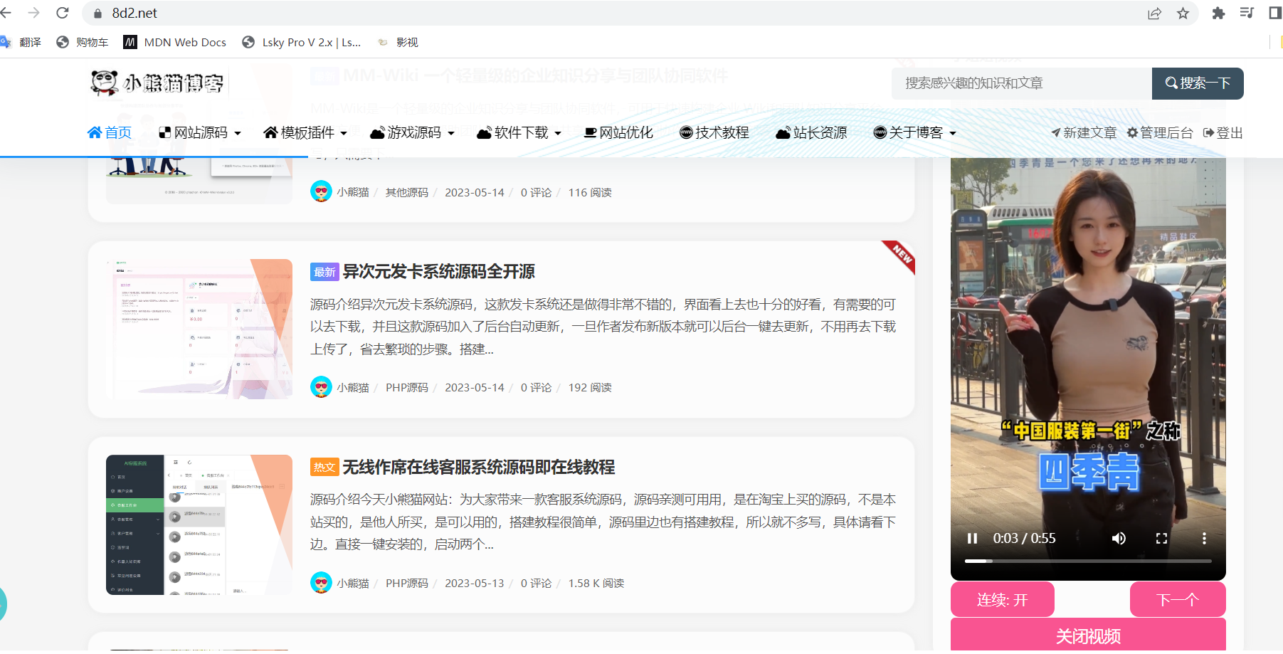This screenshot has width=1283, height=654.
Task: Click 关闭视频 to close the video
Action: [x=1088, y=635]
